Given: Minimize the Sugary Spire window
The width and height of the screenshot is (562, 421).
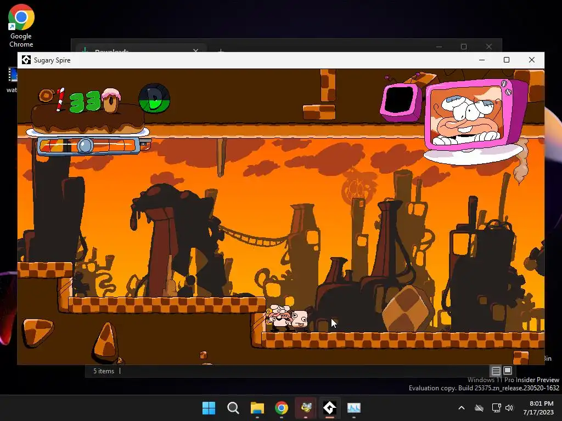Looking at the screenshot, I should pyautogui.click(x=482, y=60).
